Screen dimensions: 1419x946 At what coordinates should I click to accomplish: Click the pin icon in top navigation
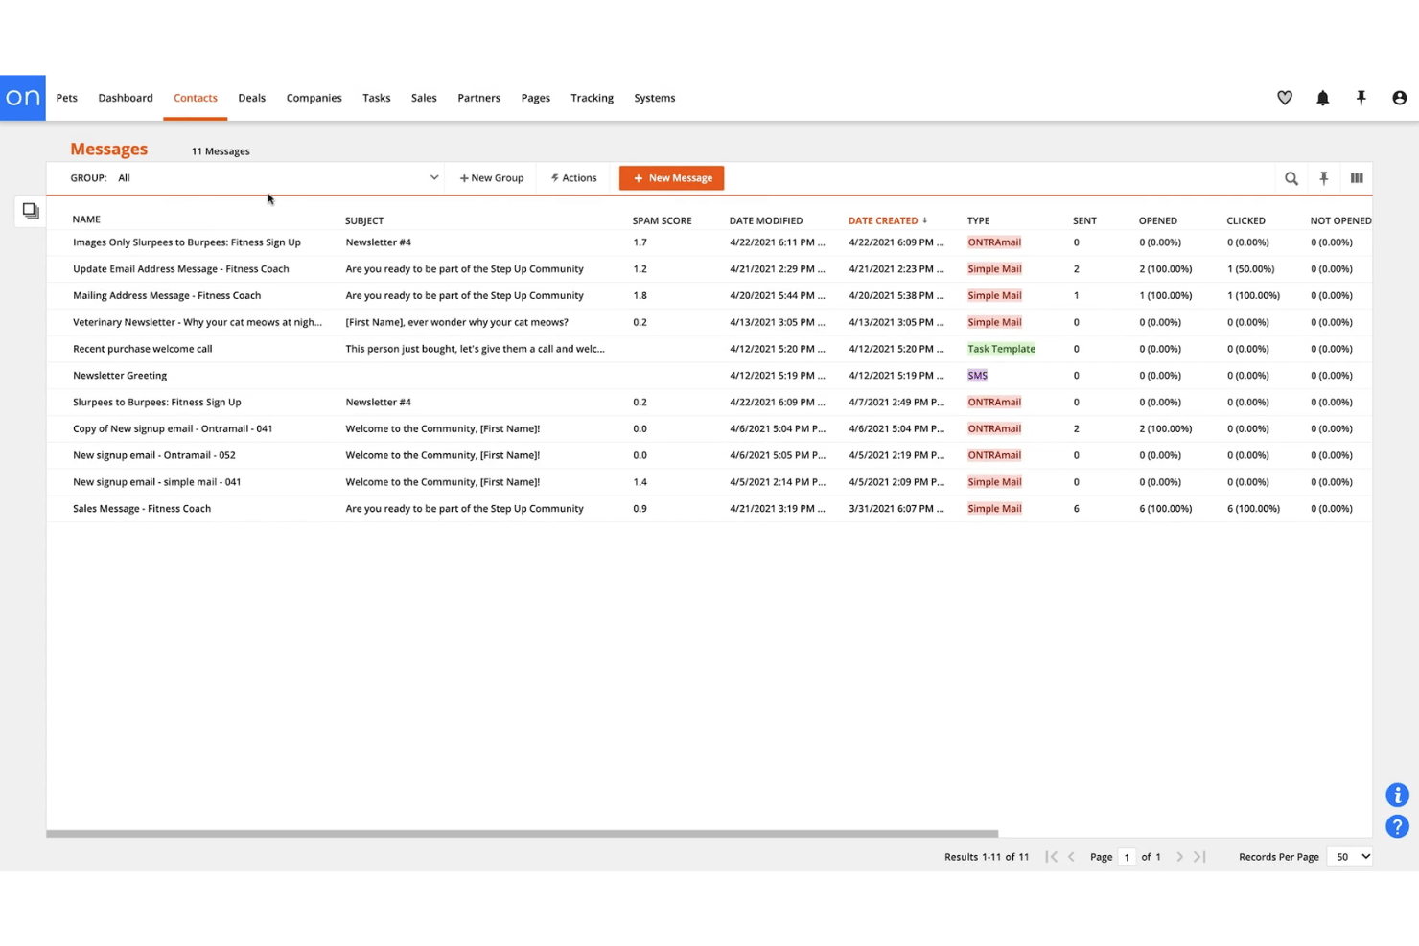(1361, 98)
